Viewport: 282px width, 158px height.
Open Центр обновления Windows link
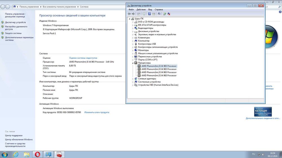(19, 139)
